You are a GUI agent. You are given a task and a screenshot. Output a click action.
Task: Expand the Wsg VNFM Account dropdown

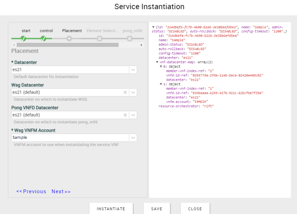click(x=133, y=138)
